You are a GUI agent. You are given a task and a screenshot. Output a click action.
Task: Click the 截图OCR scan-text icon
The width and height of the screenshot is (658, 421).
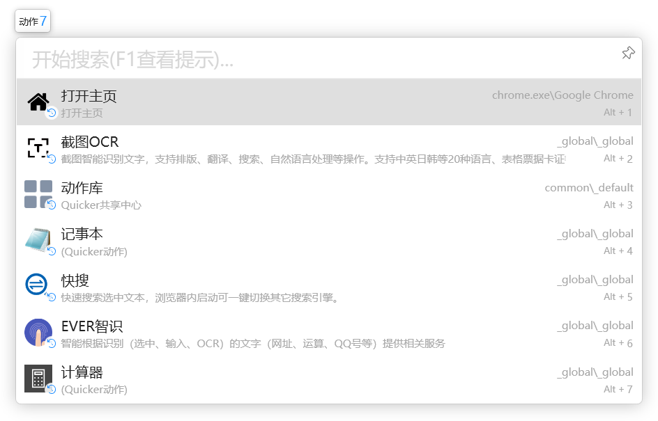(x=38, y=148)
